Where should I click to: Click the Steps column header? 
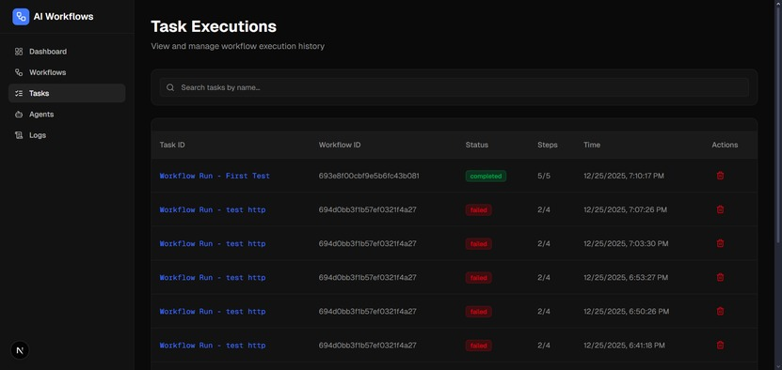[x=548, y=145]
